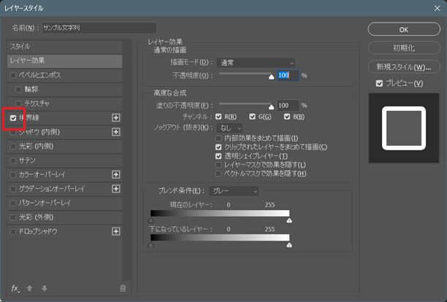Add another シャドウ (内側) effect with plus icon

click(115, 132)
